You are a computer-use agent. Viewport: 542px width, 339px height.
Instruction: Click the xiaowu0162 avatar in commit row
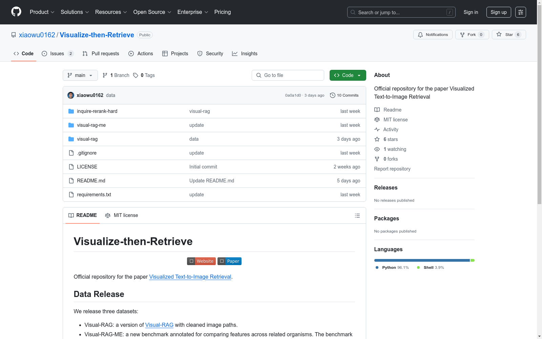tap(71, 95)
